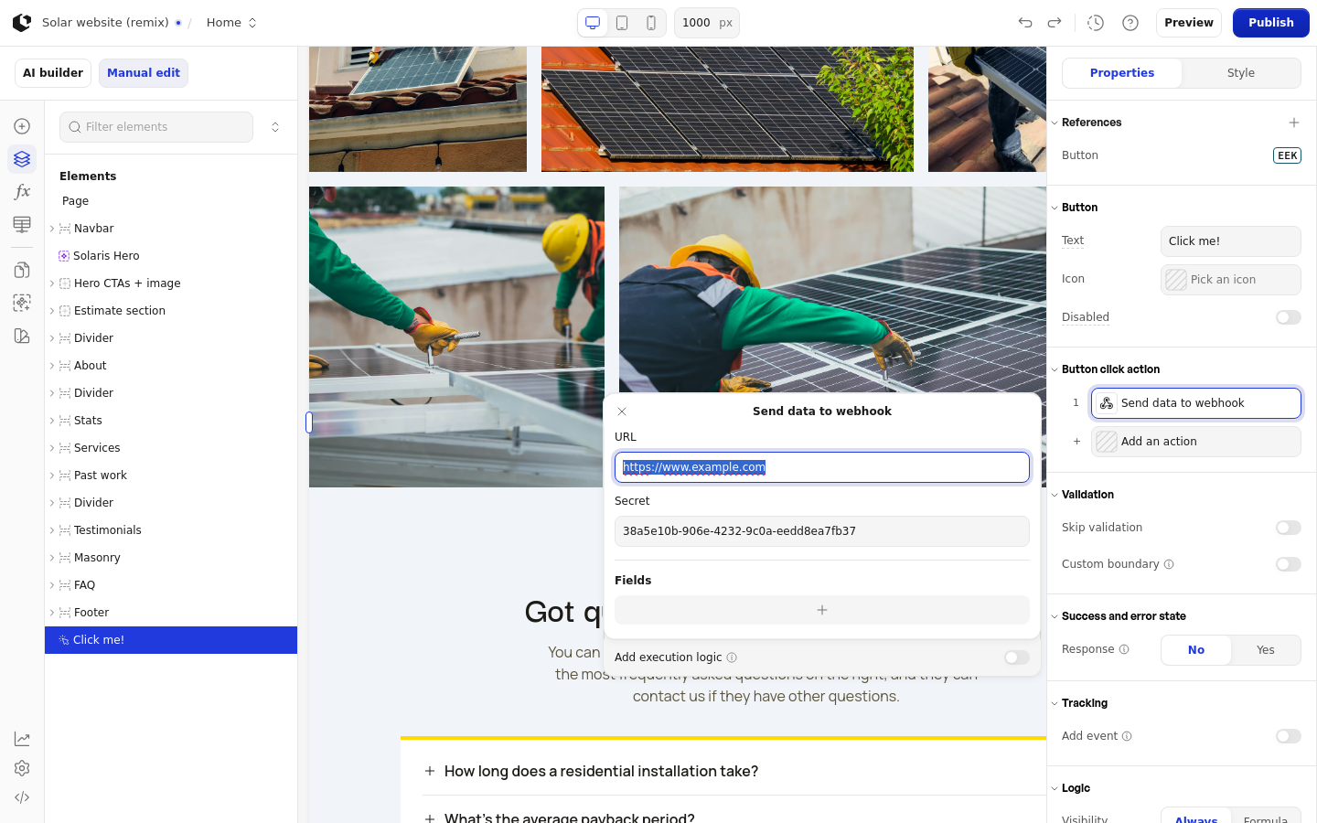Open the Home page dropdown
Screen dimensions: 1317x823
point(231,23)
